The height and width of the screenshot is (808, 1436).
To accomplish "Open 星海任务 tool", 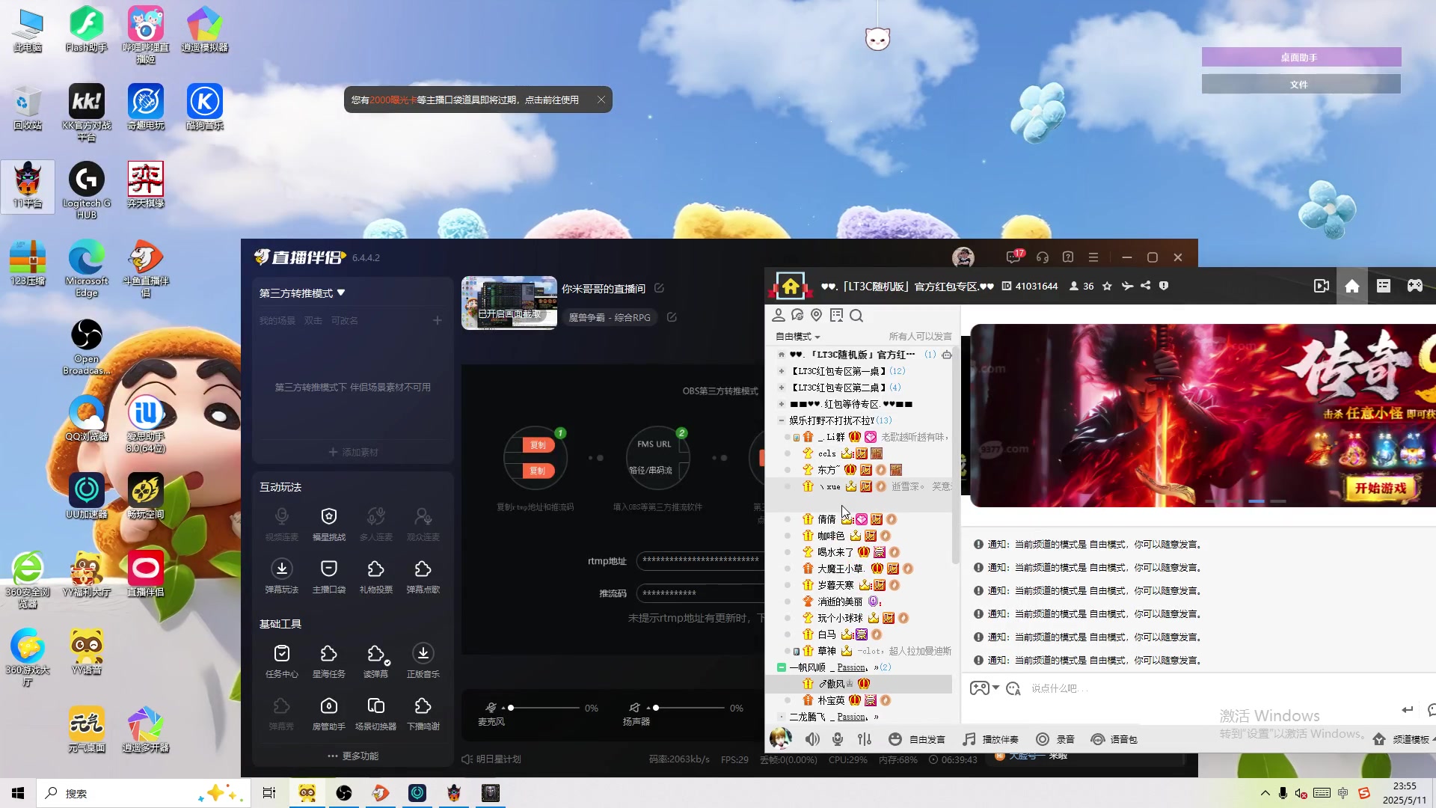I will (328, 661).
